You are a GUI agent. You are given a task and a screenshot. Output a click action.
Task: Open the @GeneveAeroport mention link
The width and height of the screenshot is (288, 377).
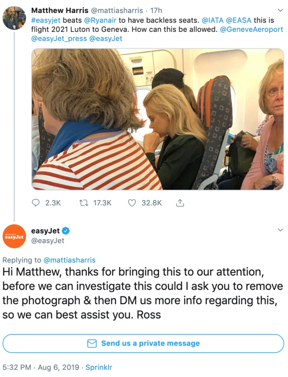(x=252, y=29)
